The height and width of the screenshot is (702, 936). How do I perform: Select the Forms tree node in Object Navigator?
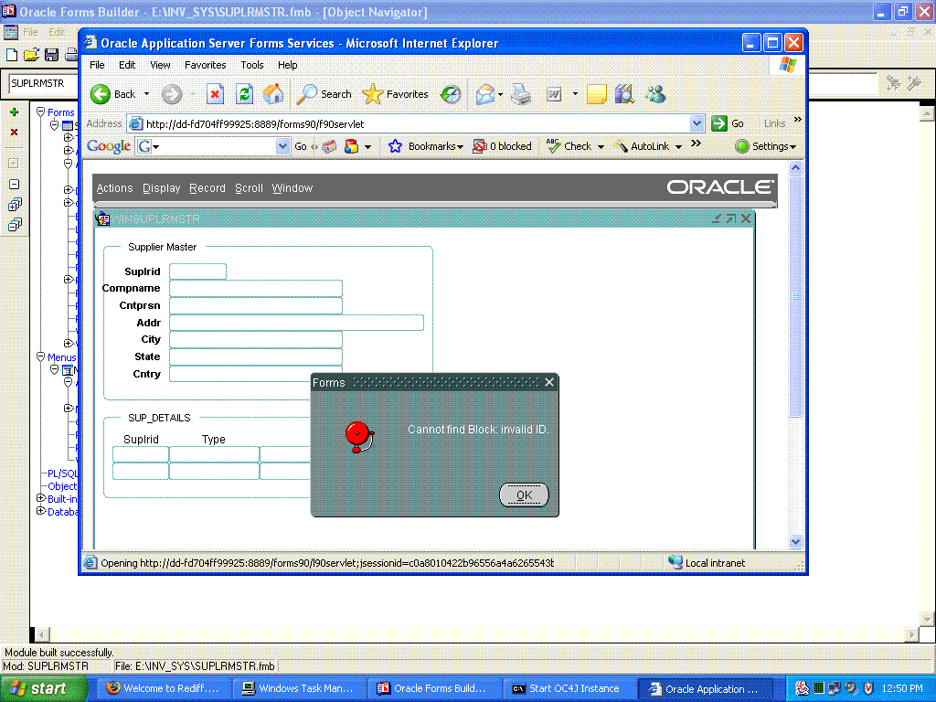tap(61, 112)
